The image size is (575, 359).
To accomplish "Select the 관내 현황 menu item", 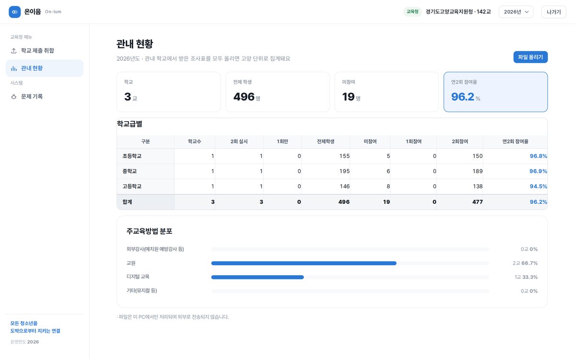I will [45, 68].
